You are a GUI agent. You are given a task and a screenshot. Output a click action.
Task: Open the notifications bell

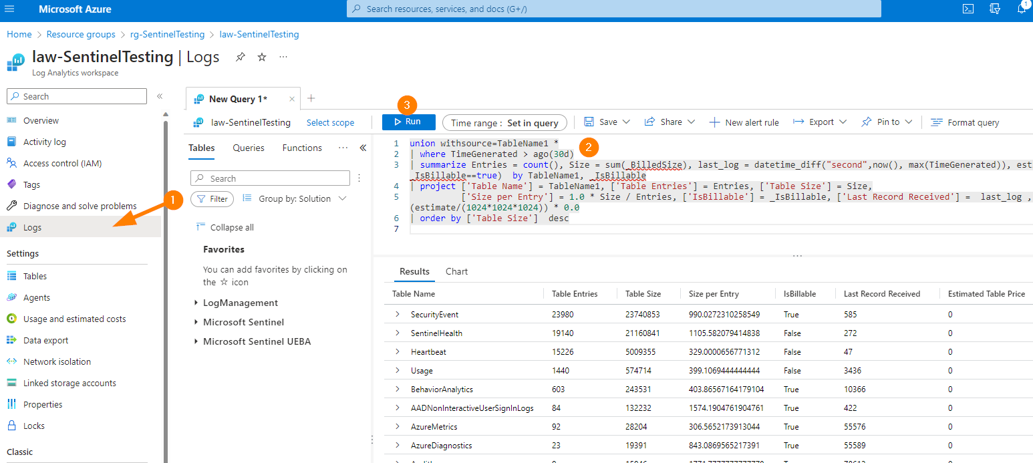pos(1022,9)
